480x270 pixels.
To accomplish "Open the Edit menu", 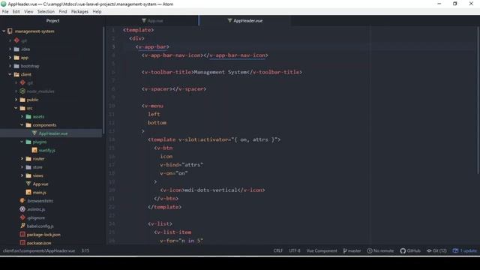I will click(16, 11).
